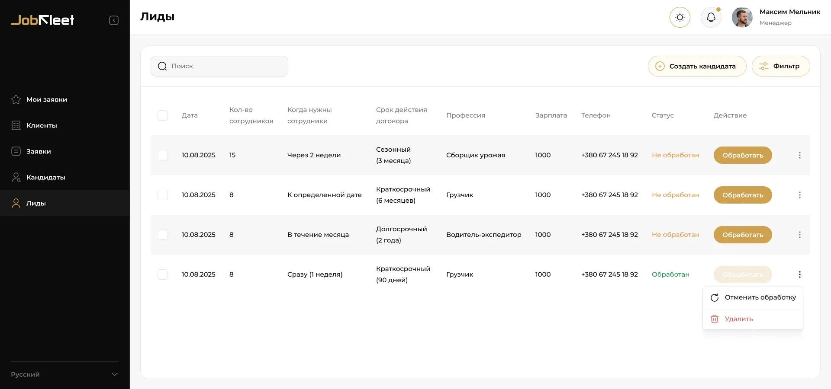Click the star icon beside Мои заявки

click(16, 99)
